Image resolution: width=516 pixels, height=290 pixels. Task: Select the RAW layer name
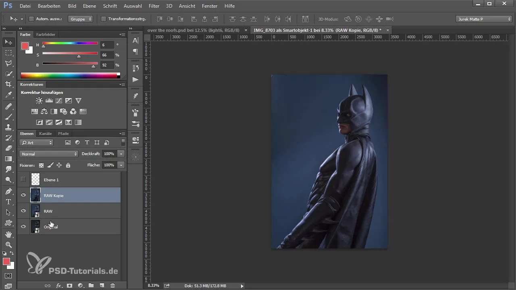[48, 211]
